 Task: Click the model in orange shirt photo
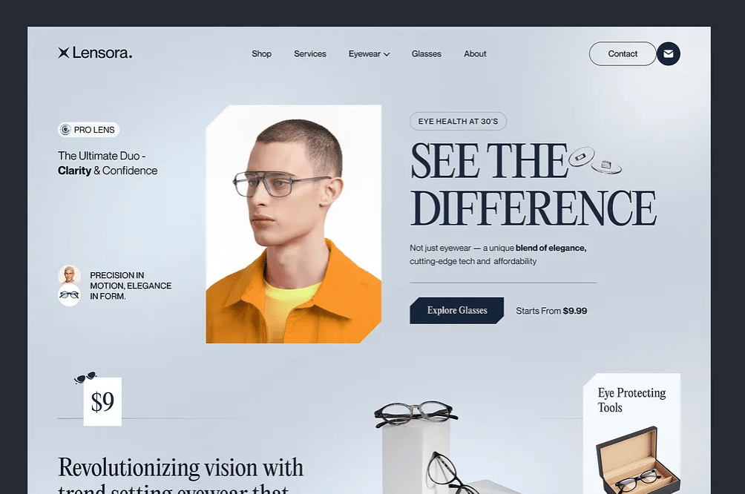click(x=294, y=224)
